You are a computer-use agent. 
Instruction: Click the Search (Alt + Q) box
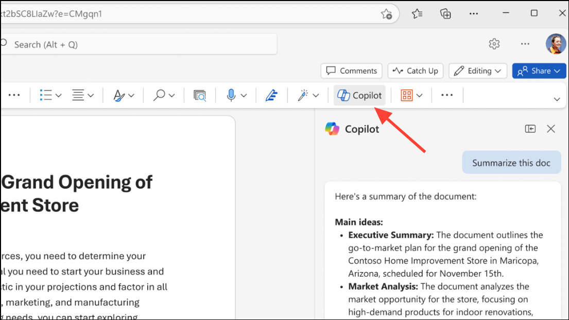tap(139, 44)
